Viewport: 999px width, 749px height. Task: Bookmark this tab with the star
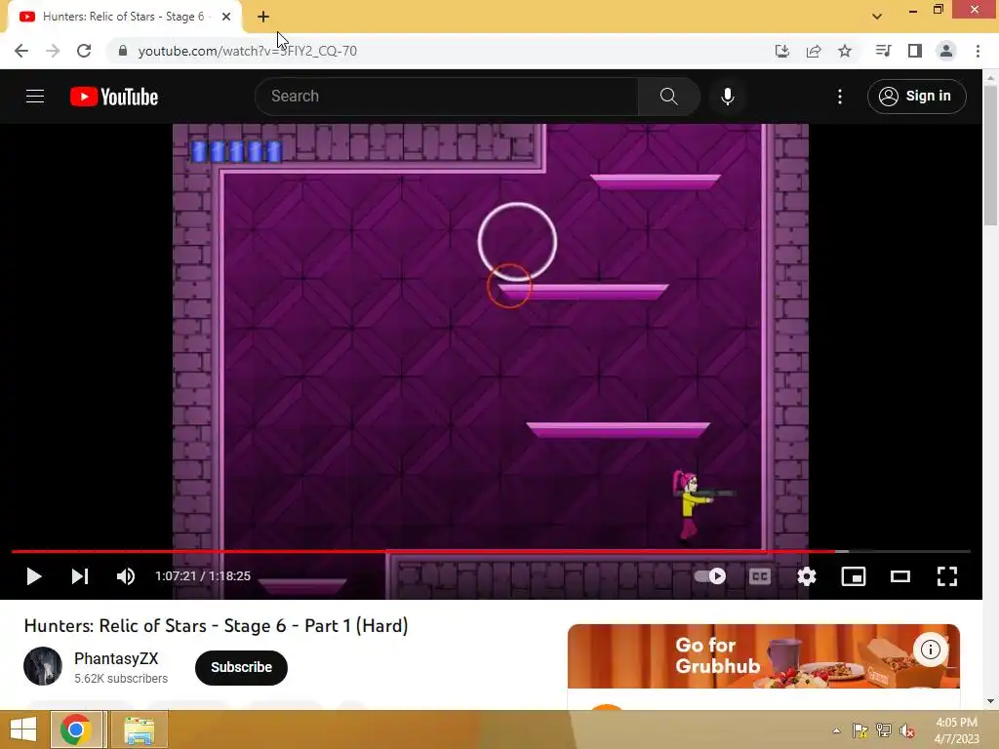click(x=845, y=51)
